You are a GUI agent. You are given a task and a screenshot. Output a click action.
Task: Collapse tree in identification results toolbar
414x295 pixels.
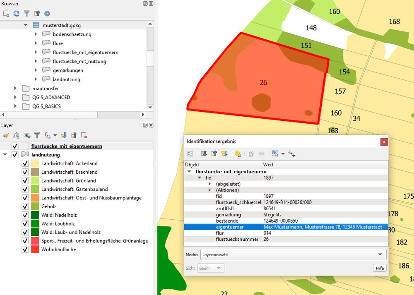coord(214,153)
